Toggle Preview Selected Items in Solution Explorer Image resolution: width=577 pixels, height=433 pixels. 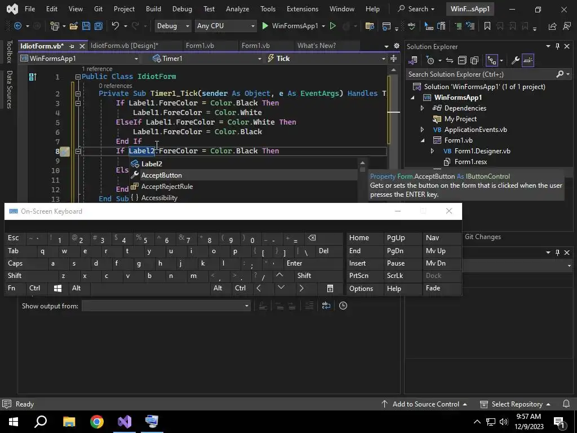pos(527,60)
